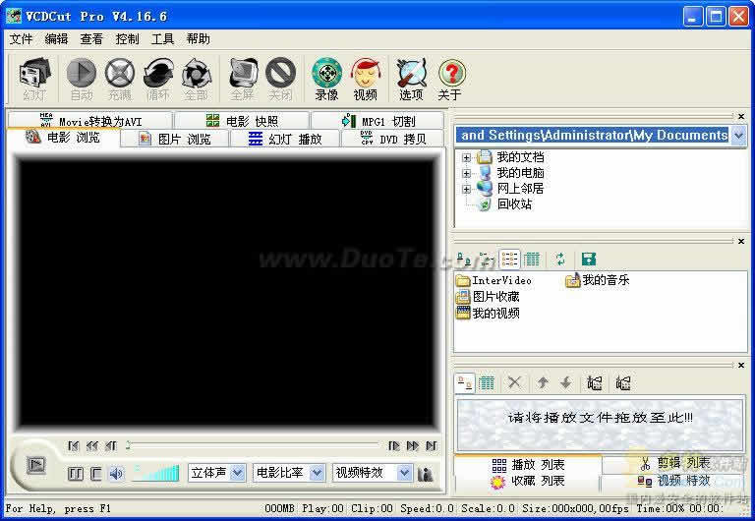This screenshot has width=755, height=521.
Task: Click the 播放 列表 tab
Action: click(528, 464)
